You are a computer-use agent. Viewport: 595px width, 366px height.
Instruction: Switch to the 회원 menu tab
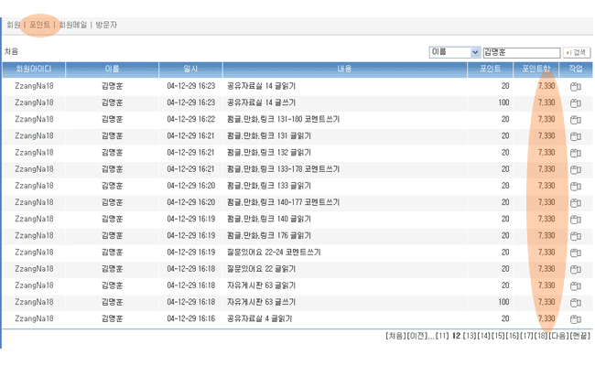pos(14,25)
